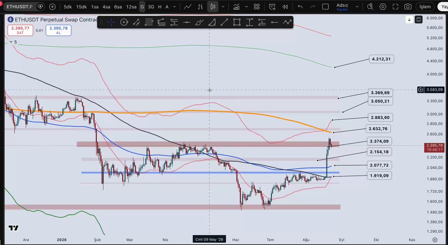Click the İşlem button
This screenshot has width=448, height=245.
425,7
